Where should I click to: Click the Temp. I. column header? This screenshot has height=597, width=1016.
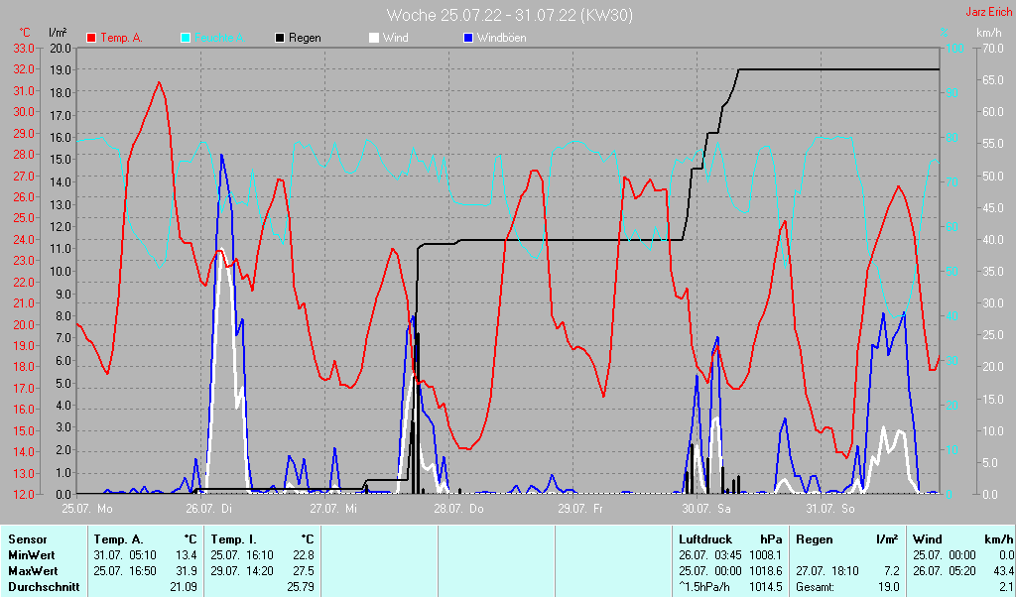232,539
